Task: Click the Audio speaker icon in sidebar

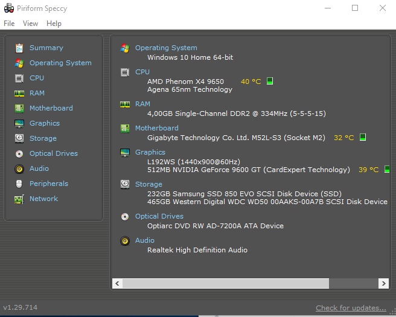Action: tap(19, 168)
